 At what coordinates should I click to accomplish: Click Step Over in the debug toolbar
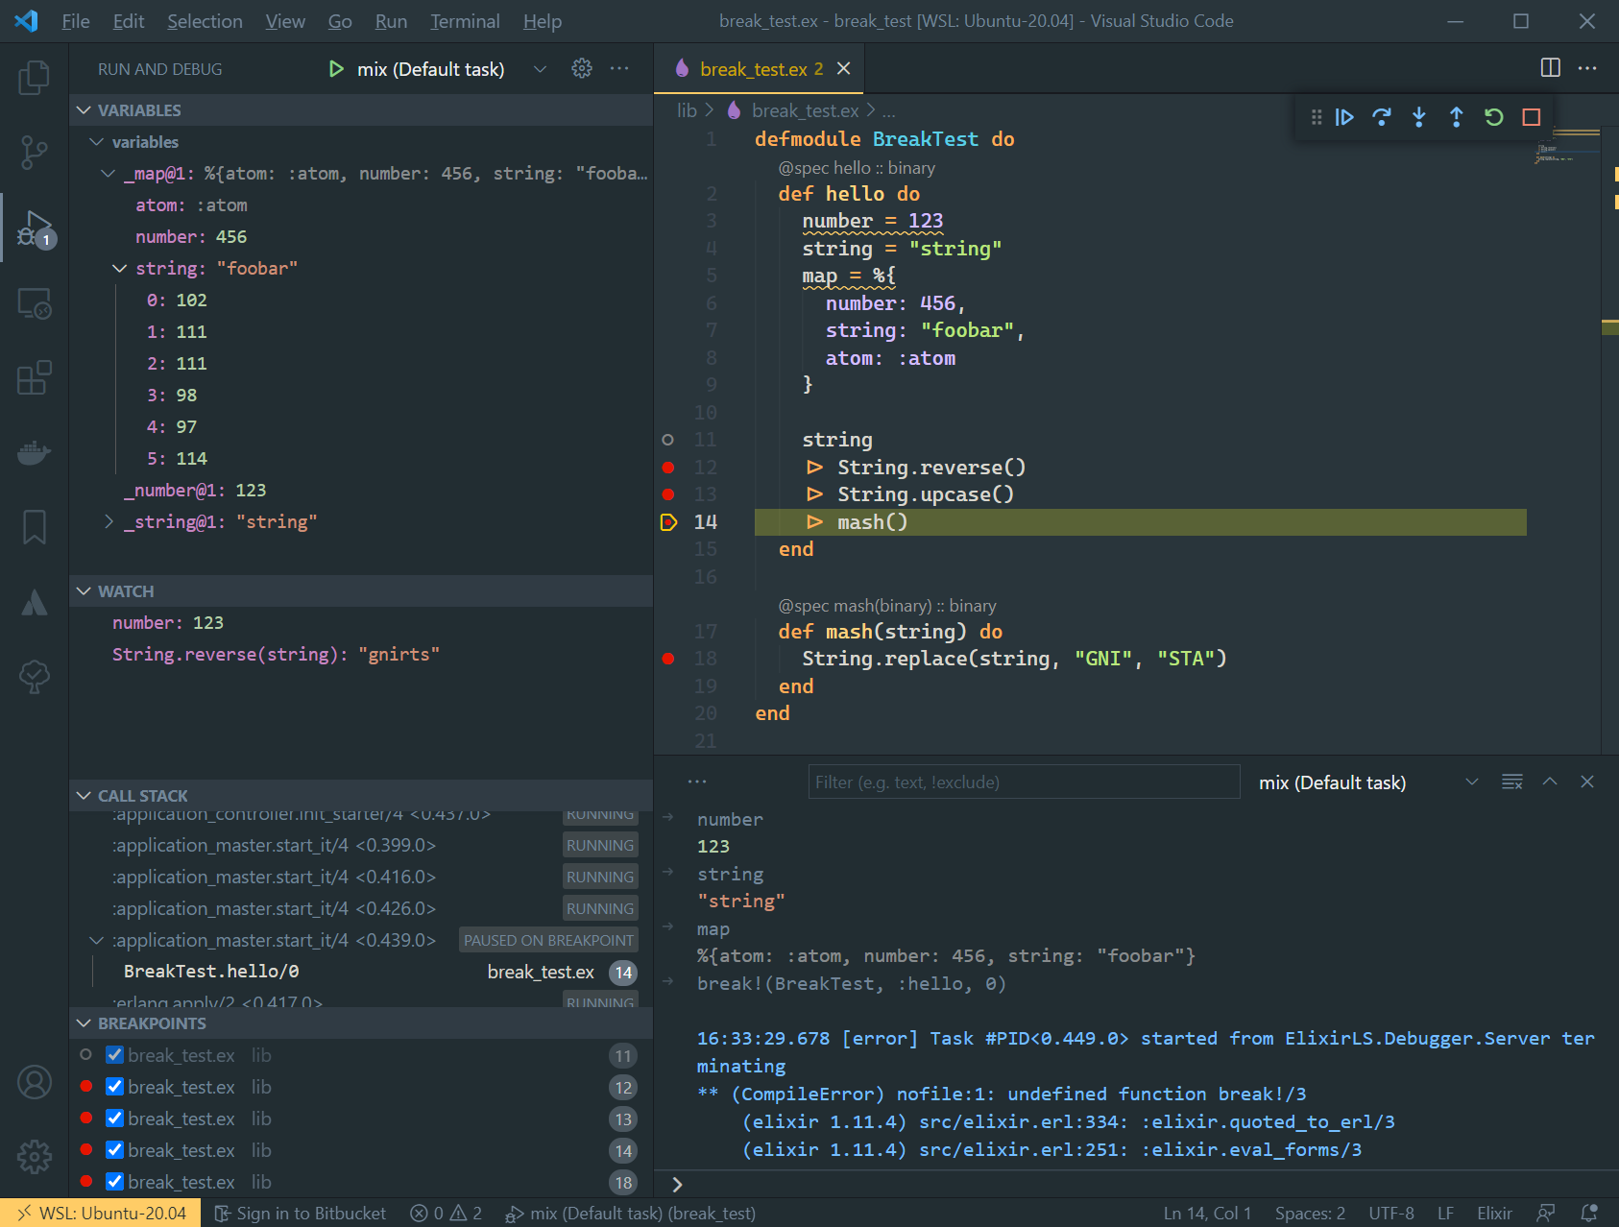click(1382, 117)
